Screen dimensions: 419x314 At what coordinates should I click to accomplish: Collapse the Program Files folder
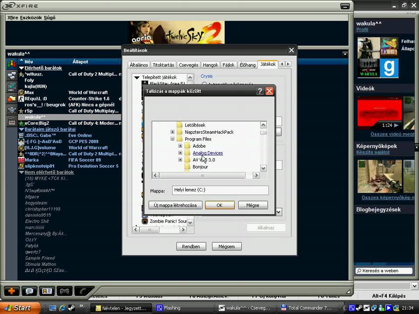[x=172, y=139]
